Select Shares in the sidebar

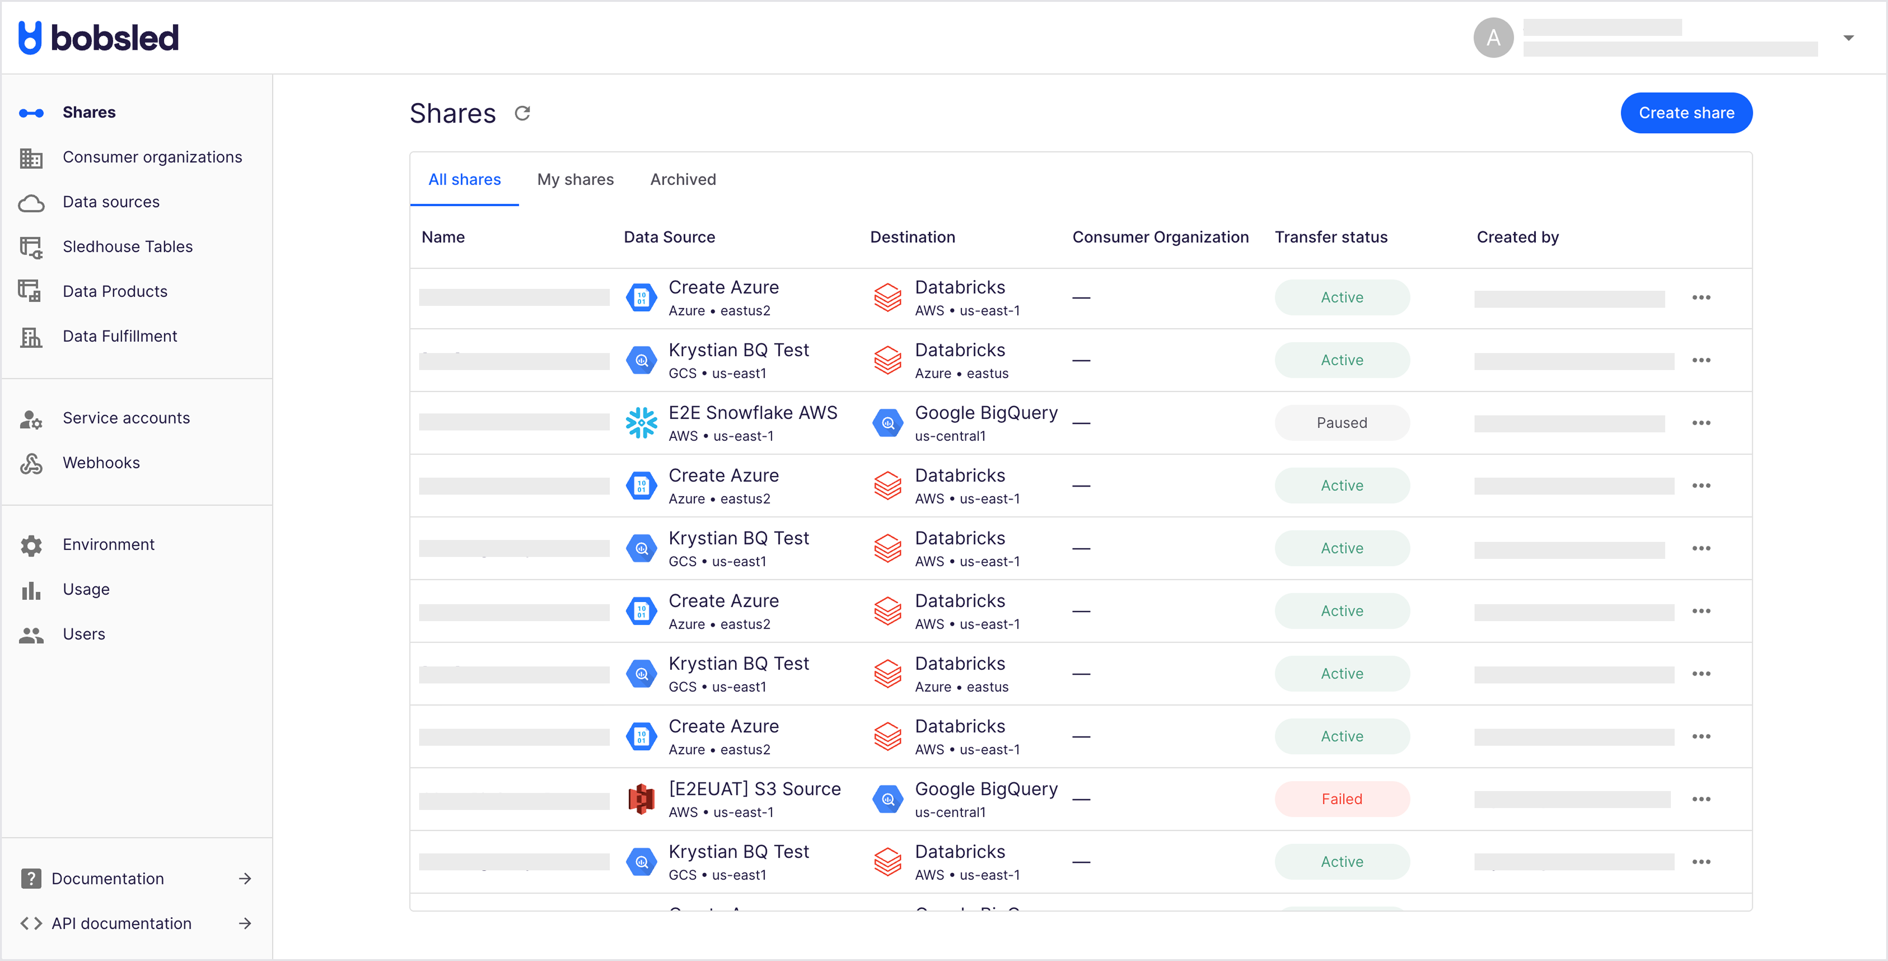tap(89, 112)
